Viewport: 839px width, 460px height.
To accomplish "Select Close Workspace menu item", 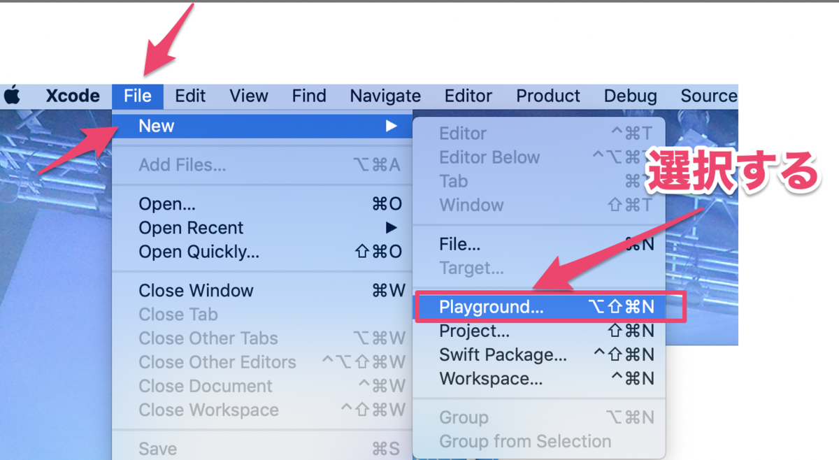I will click(x=263, y=410).
